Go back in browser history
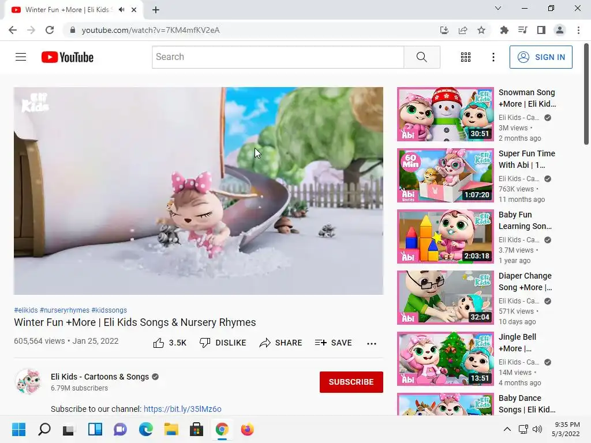This screenshot has height=443, width=591. pyautogui.click(x=13, y=30)
